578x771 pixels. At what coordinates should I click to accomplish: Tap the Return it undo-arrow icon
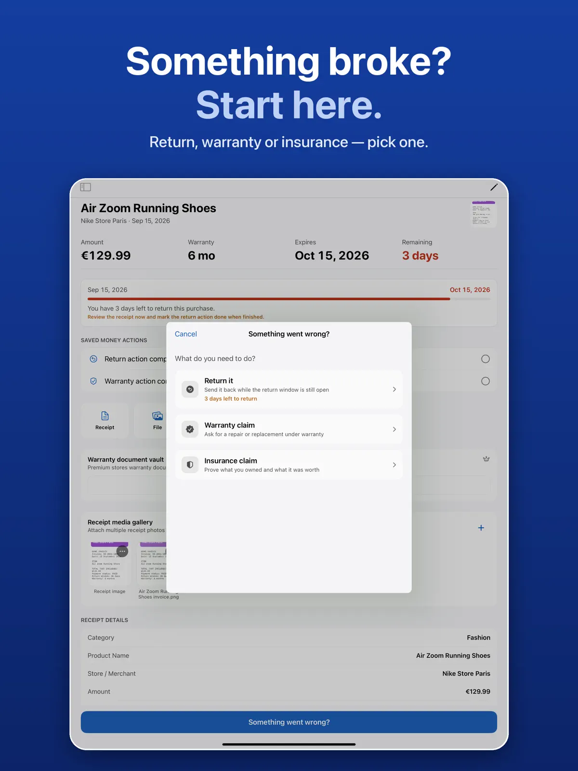pyautogui.click(x=190, y=389)
